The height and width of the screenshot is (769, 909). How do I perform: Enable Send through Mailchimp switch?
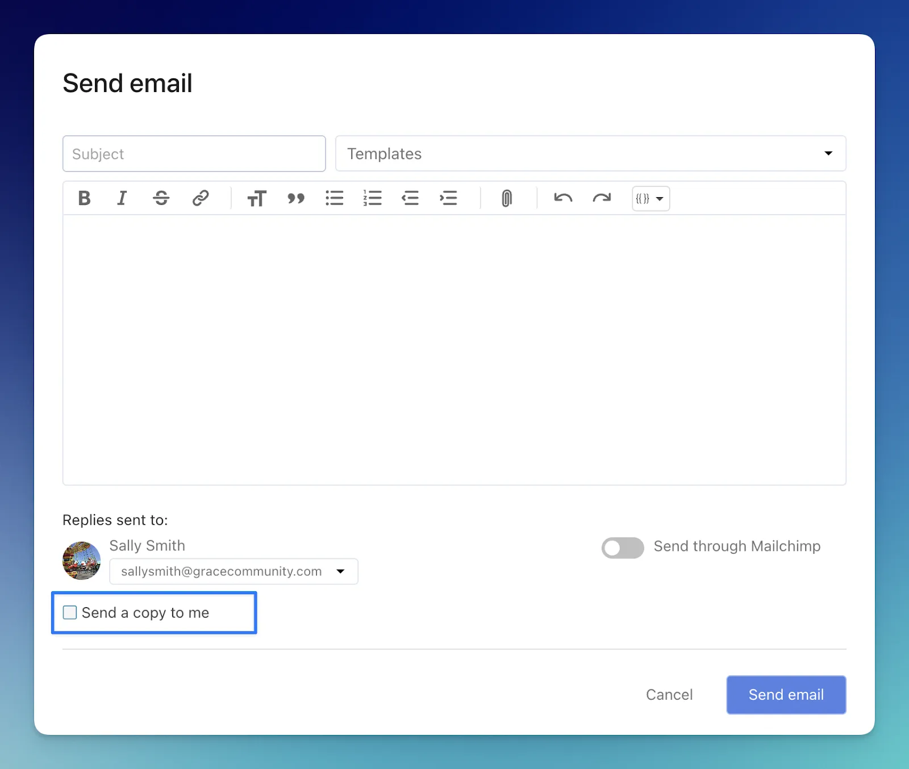[x=623, y=548]
